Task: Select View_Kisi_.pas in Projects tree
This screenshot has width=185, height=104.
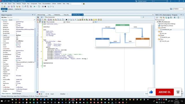Action: coord(165,41)
